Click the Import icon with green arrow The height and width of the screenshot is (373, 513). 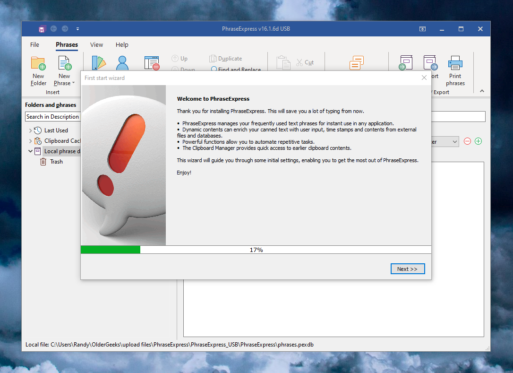pyautogui.click(x=406, y=62)
